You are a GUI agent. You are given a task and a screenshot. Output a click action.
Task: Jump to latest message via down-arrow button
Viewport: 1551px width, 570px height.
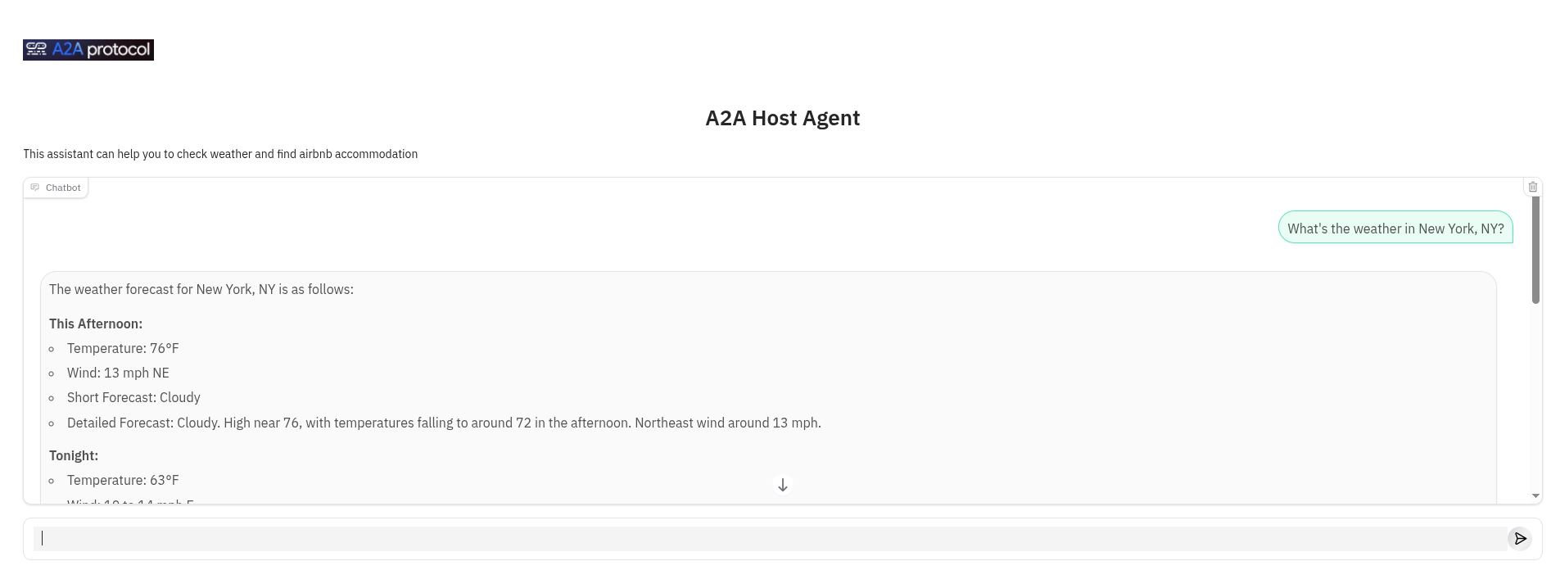pyautogui.click(x=783, y=485)
